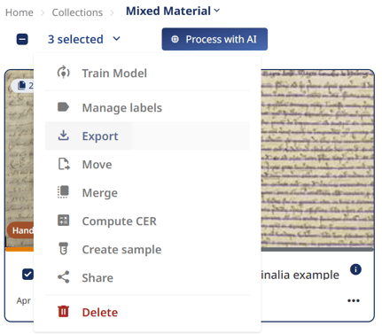382x334 pixels.
Task: Click the Move document icon
Action: coord(64,164)
